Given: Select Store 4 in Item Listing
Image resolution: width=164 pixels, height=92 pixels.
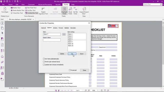Looking at the screenshot, I should point(77,42).
